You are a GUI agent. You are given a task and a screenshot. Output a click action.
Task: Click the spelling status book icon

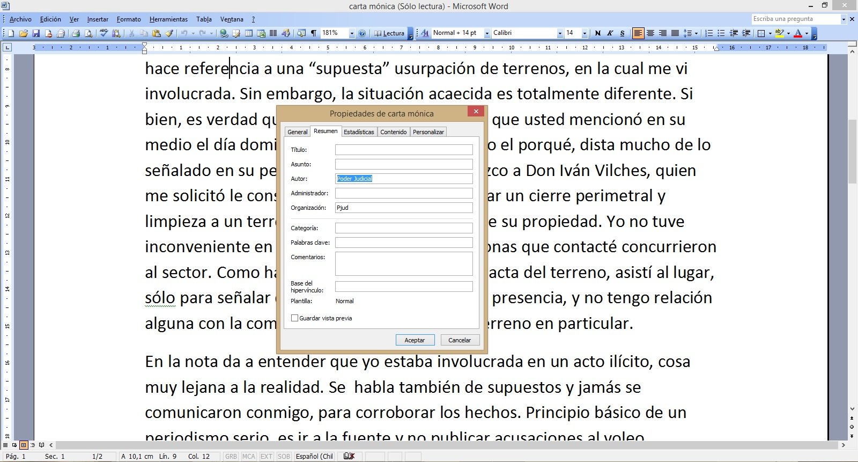[x=349, y=456]
